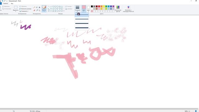Open the quick access toolbar customize arrow

7,1
